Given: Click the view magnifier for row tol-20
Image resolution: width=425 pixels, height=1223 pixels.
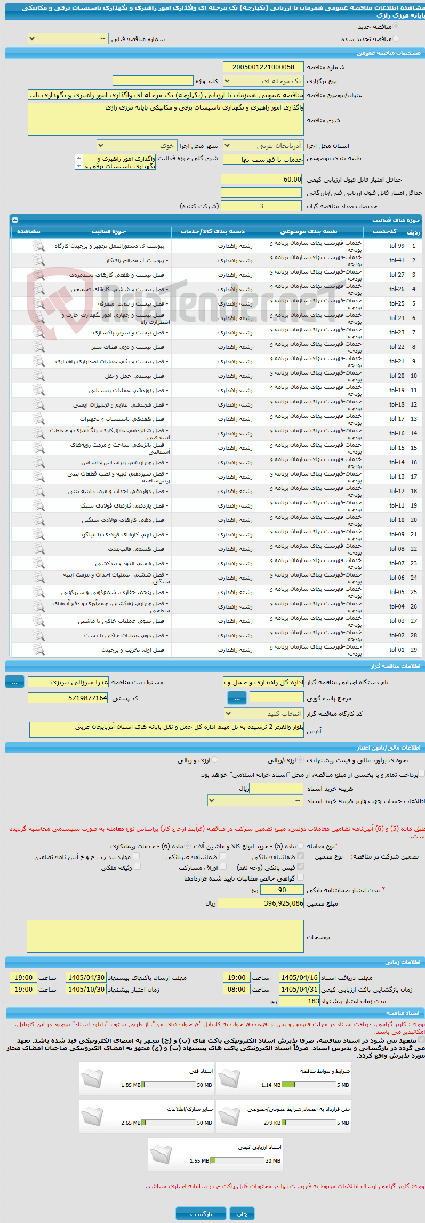Looking at the screenshot, I should [38, 376].
